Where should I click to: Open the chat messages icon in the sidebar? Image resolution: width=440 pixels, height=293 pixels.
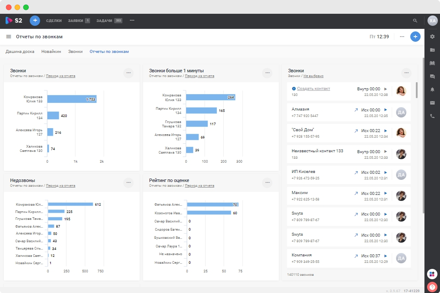point(432,76)
